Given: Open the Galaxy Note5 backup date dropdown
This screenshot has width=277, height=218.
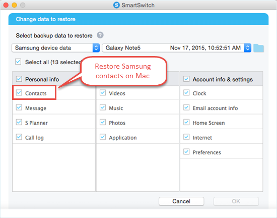Looking at the screenshot, I should [x=177, y=48].
